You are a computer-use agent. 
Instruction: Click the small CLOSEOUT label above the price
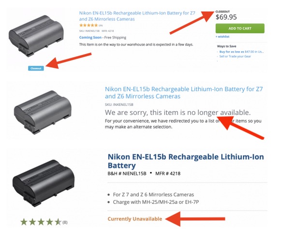222,12
